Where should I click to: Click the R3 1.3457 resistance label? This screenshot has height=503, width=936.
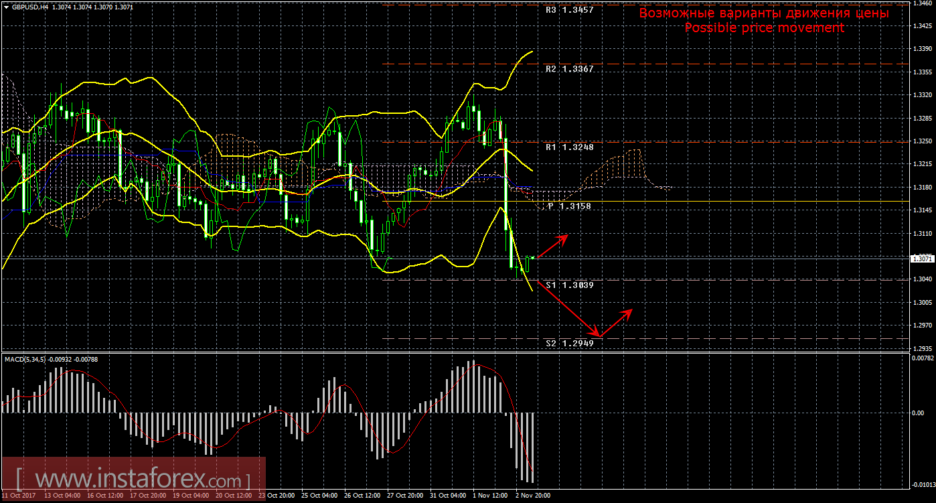pyautogui.click(x=570, y=10)
